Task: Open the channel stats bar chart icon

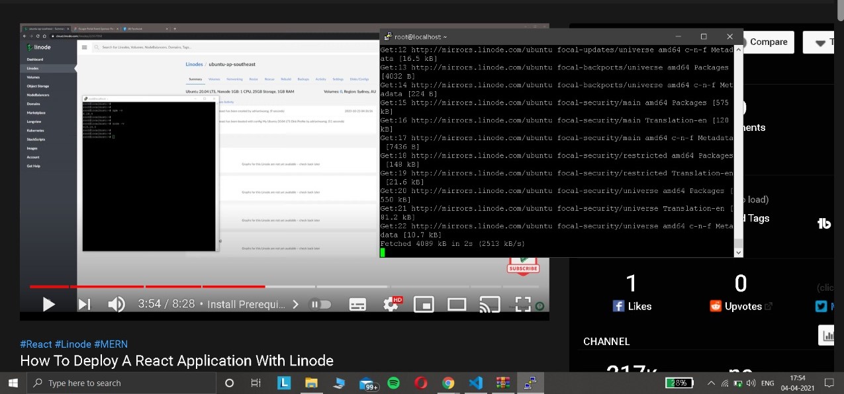Action: click(x=828, y=335)
